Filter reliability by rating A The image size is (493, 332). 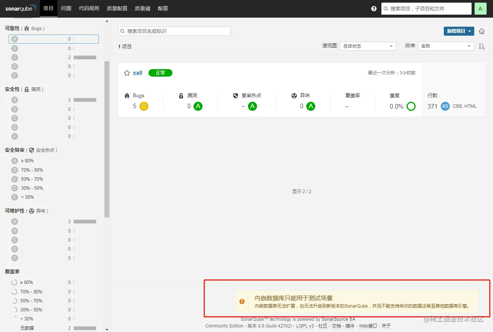[x=54, y=39]
